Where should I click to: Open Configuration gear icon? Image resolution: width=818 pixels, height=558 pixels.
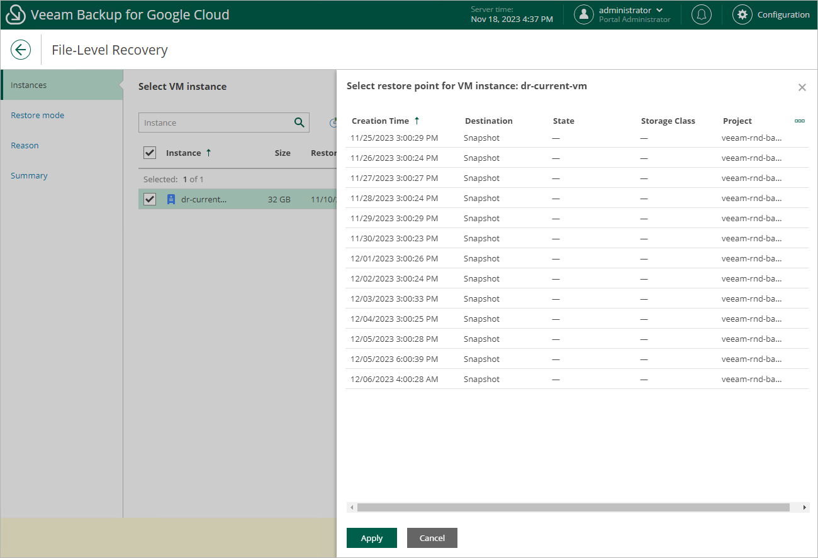point(742,14)
